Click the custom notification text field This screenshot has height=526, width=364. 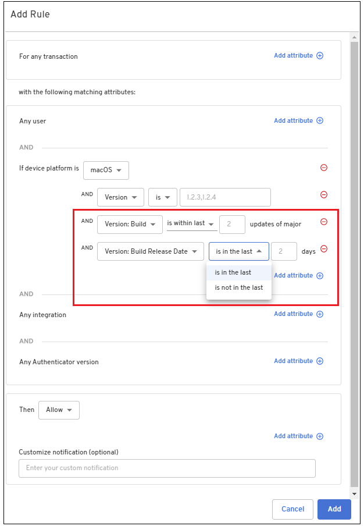coord(167,468)
